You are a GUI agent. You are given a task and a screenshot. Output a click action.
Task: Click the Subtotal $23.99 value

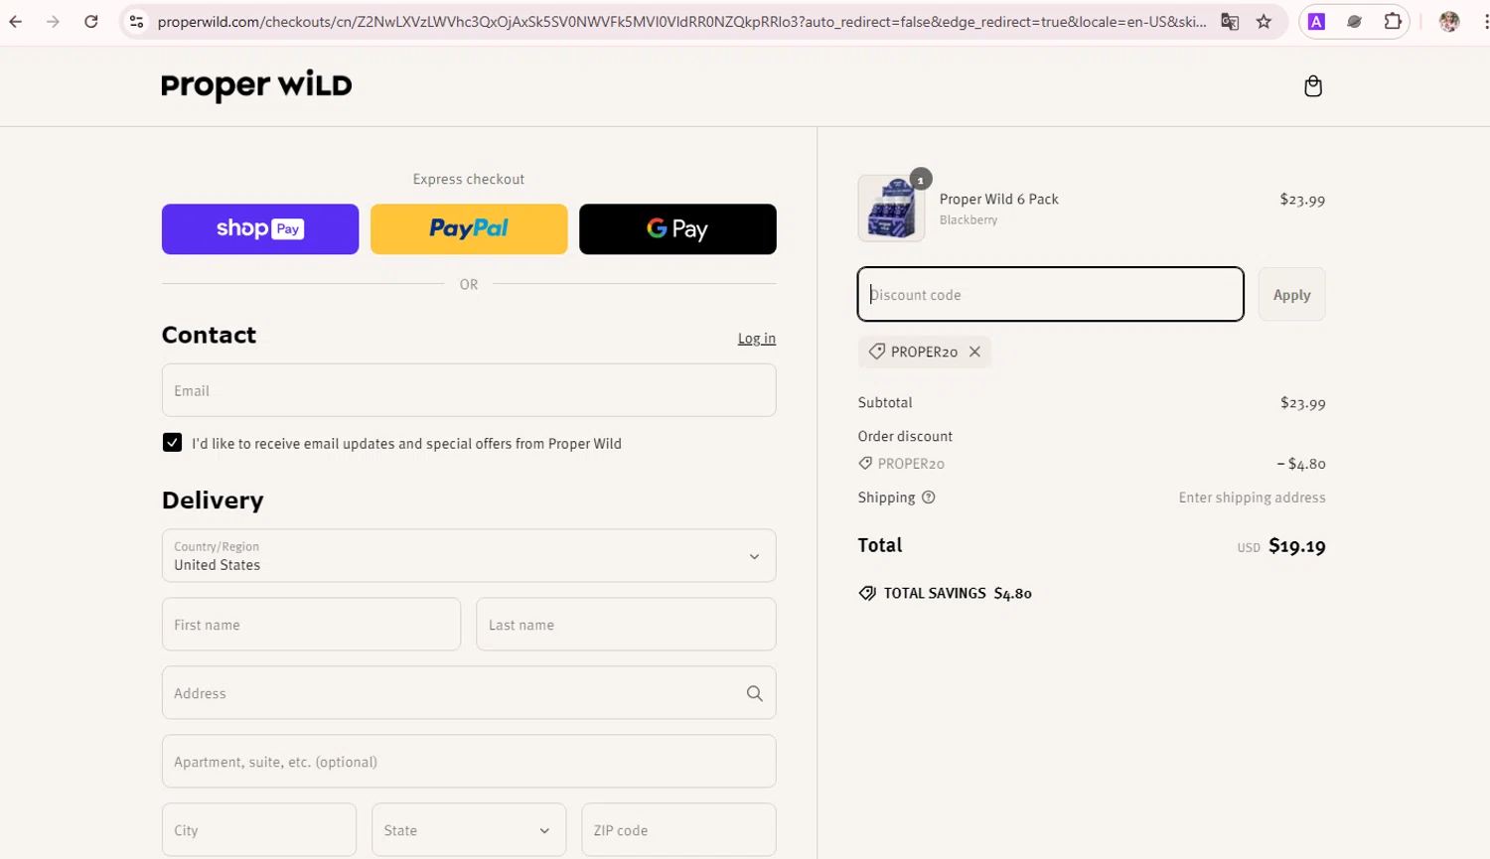1302,403
